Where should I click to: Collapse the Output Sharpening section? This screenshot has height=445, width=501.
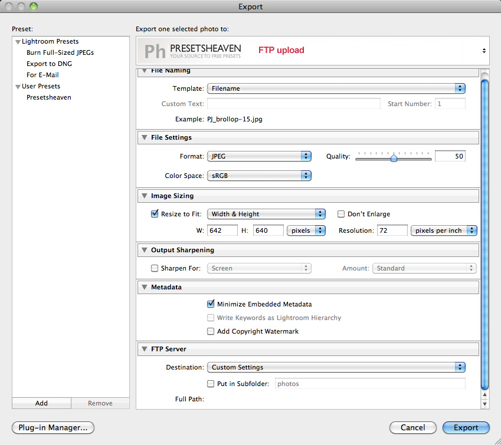145,250
